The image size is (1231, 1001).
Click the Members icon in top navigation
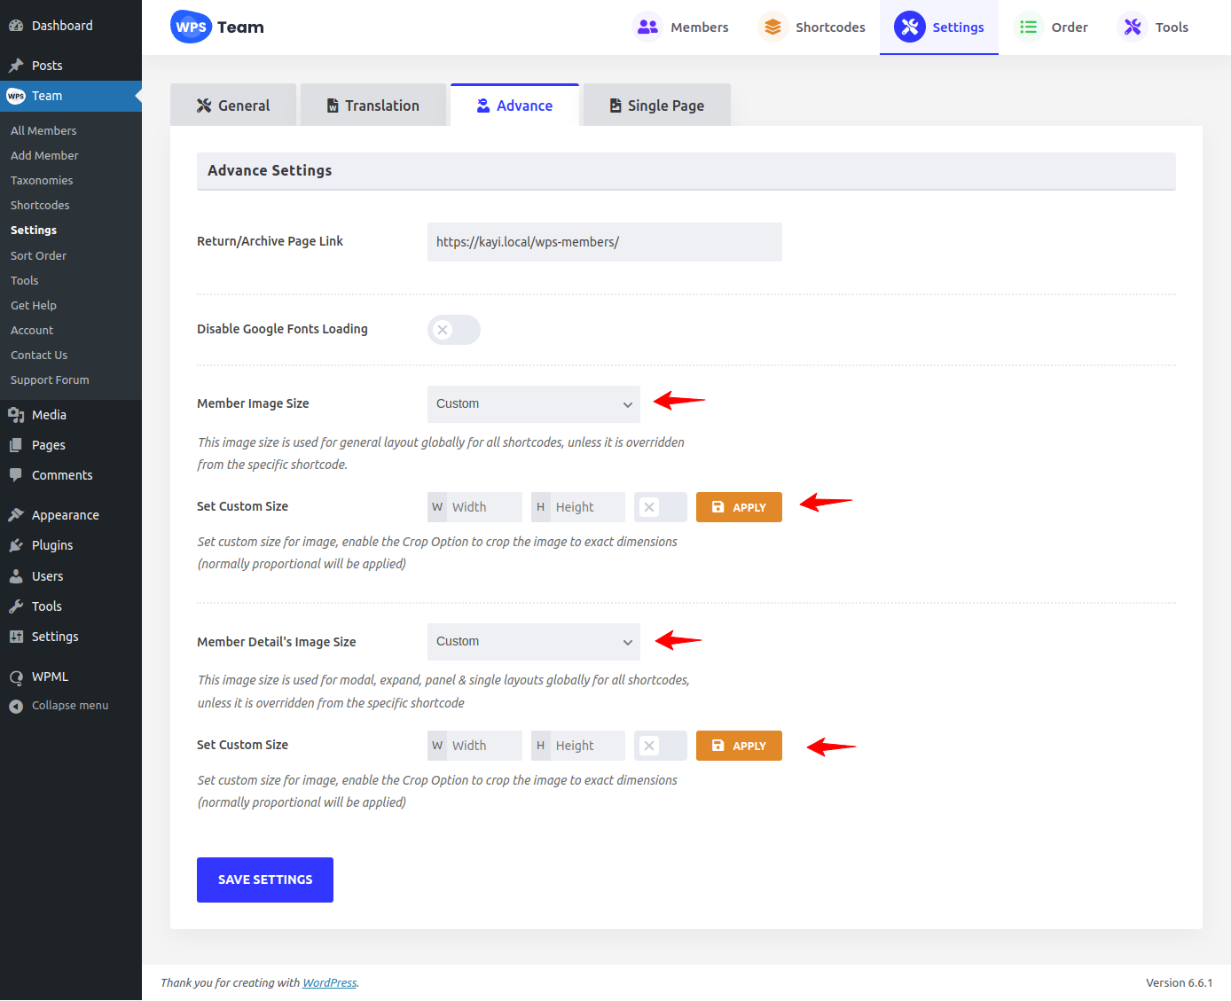click(647, 27)
